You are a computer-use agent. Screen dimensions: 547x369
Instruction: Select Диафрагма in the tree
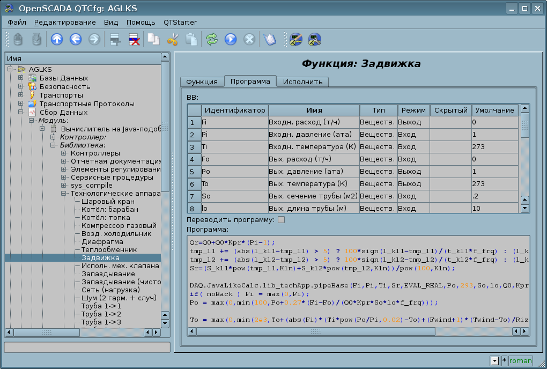[x=102, y=242]
